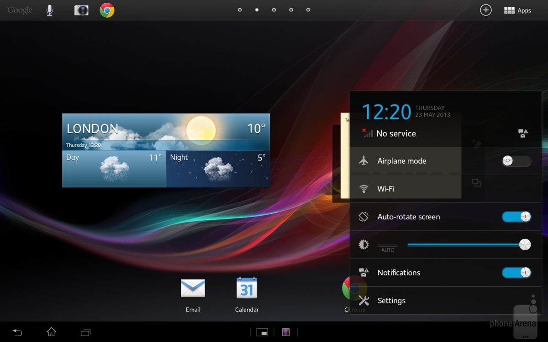Viewport: 548px width, 342px height.
Task: Open Settings from quick panel
Action: (391, 301)
